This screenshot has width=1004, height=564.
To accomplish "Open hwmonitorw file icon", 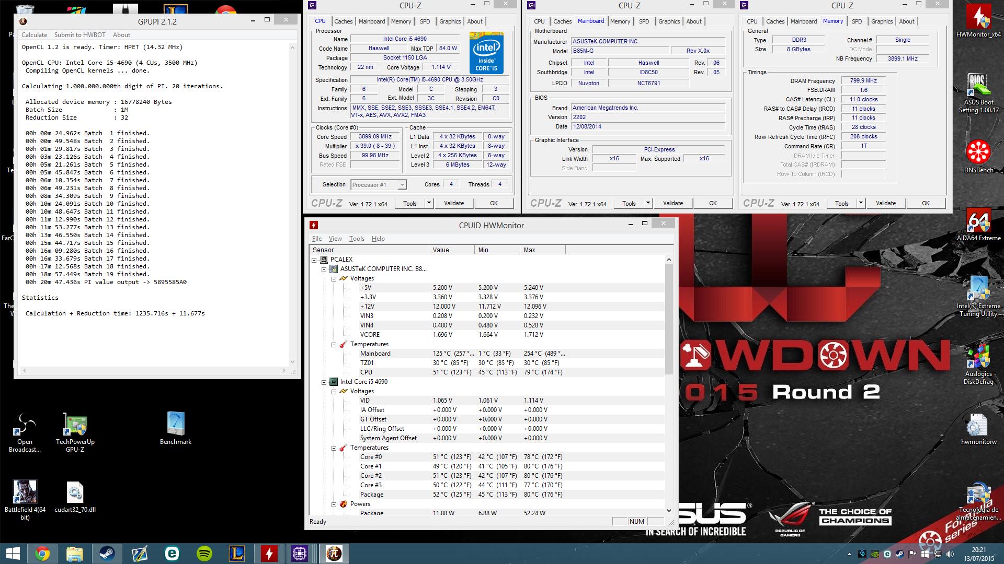I will point(978,429).
